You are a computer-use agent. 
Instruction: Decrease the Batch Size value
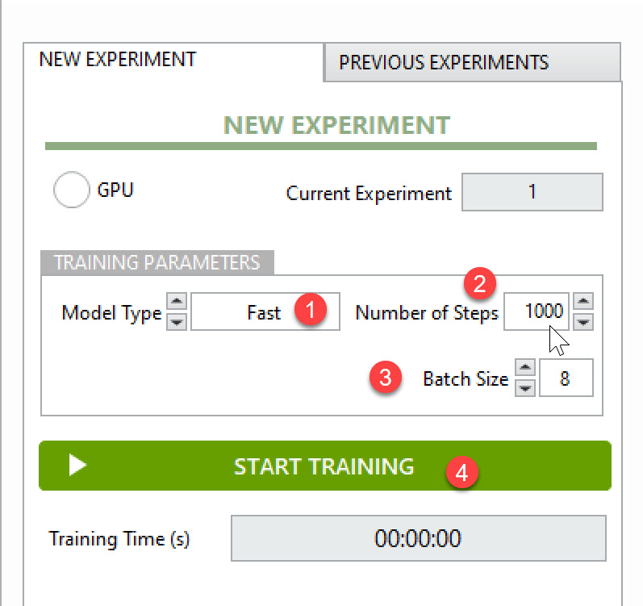pos(525,388)
